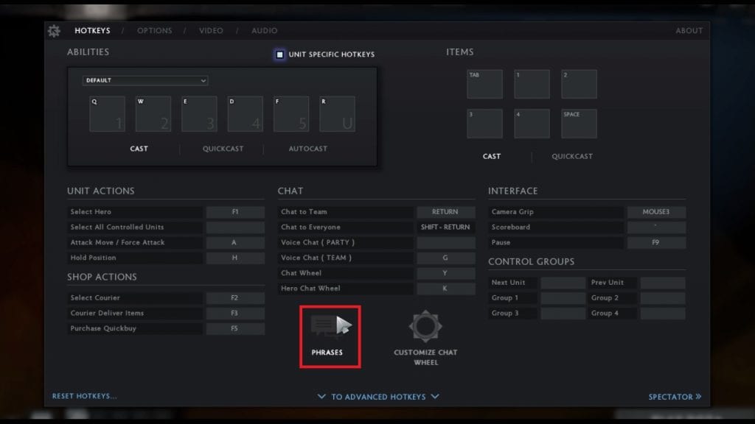
Task: Open the Default hero dropdown
Action: [x=145, y=80]
